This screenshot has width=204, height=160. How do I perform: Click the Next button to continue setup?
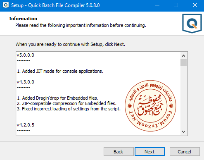pos(149,152)
